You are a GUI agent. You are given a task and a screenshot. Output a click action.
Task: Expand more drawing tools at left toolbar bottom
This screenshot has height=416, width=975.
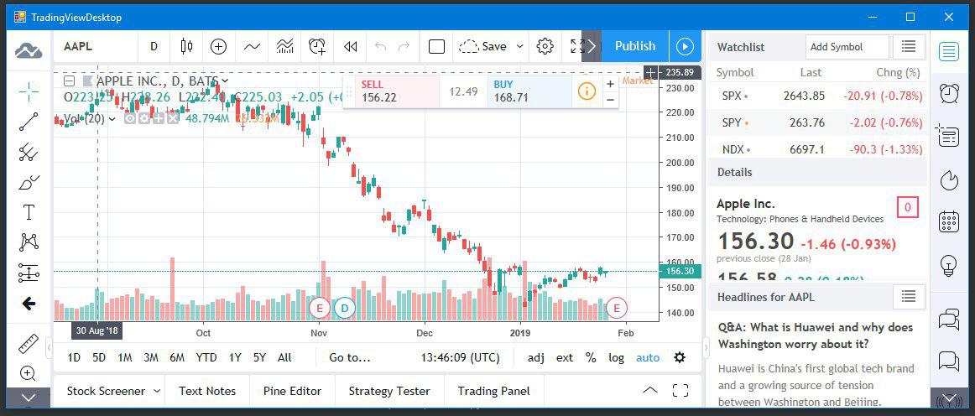[29, 398]
